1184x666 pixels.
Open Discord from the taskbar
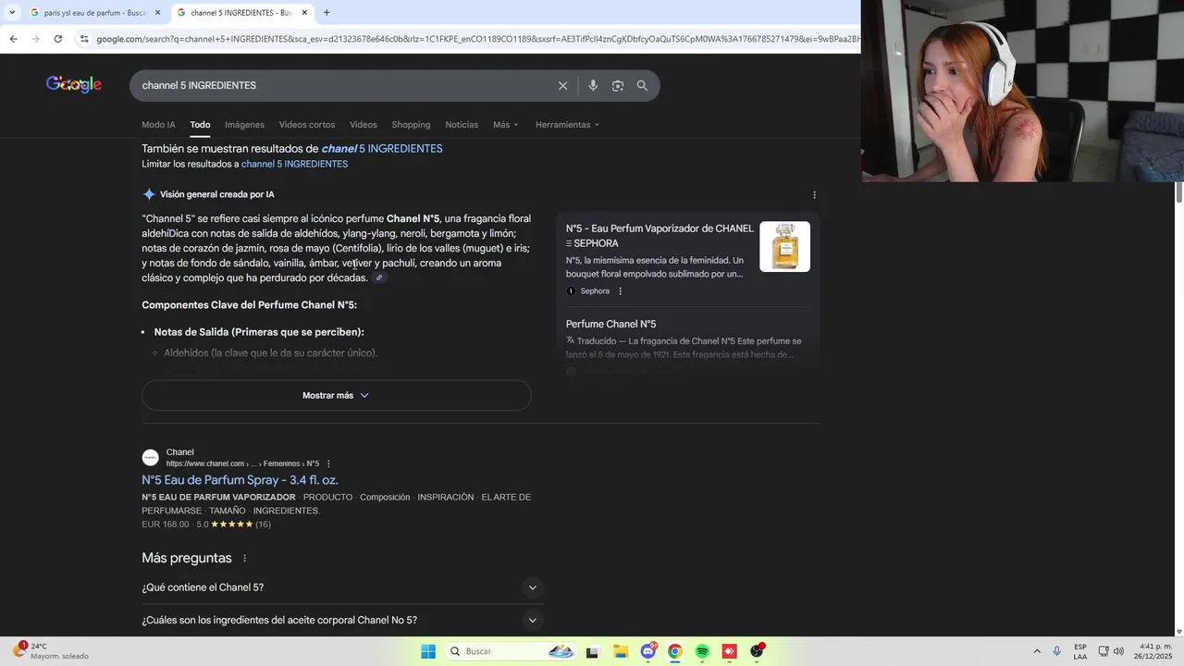(648, 651)
